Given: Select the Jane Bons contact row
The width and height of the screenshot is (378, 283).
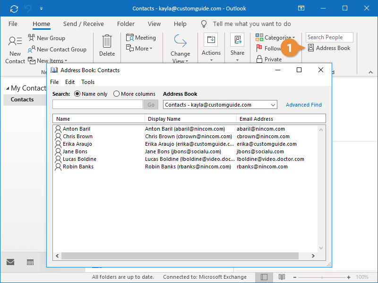Looking at the screenshot, I should tap(185, 151).
